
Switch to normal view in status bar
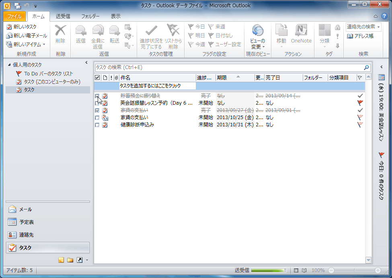296,270
